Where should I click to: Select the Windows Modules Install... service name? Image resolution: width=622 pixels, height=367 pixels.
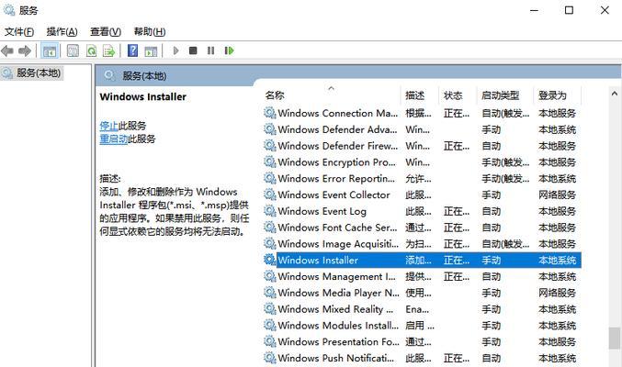pos(338,326)
